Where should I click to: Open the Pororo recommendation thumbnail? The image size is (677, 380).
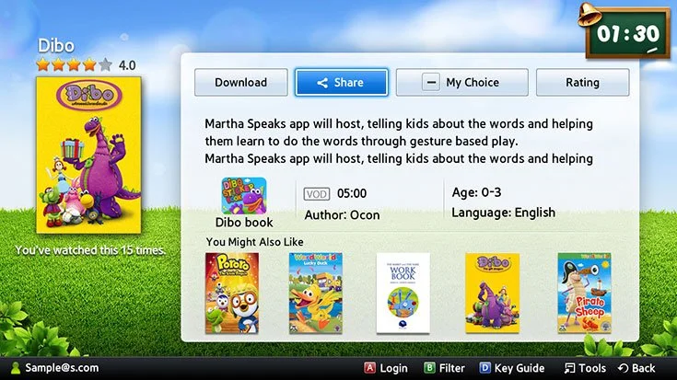pos(232,293)
